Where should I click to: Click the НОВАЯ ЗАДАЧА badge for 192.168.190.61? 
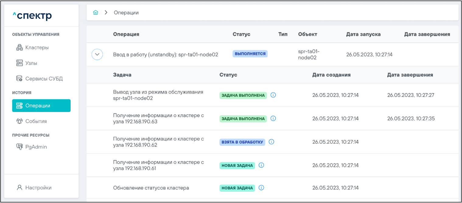(x=237, y=166)
